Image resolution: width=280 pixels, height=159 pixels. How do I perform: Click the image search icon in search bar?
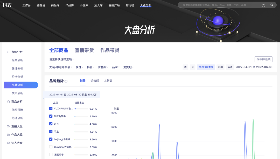coord(263,5)
